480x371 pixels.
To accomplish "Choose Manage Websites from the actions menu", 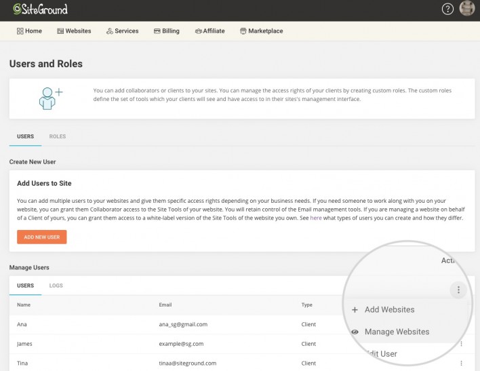I will tap(397, 332).
